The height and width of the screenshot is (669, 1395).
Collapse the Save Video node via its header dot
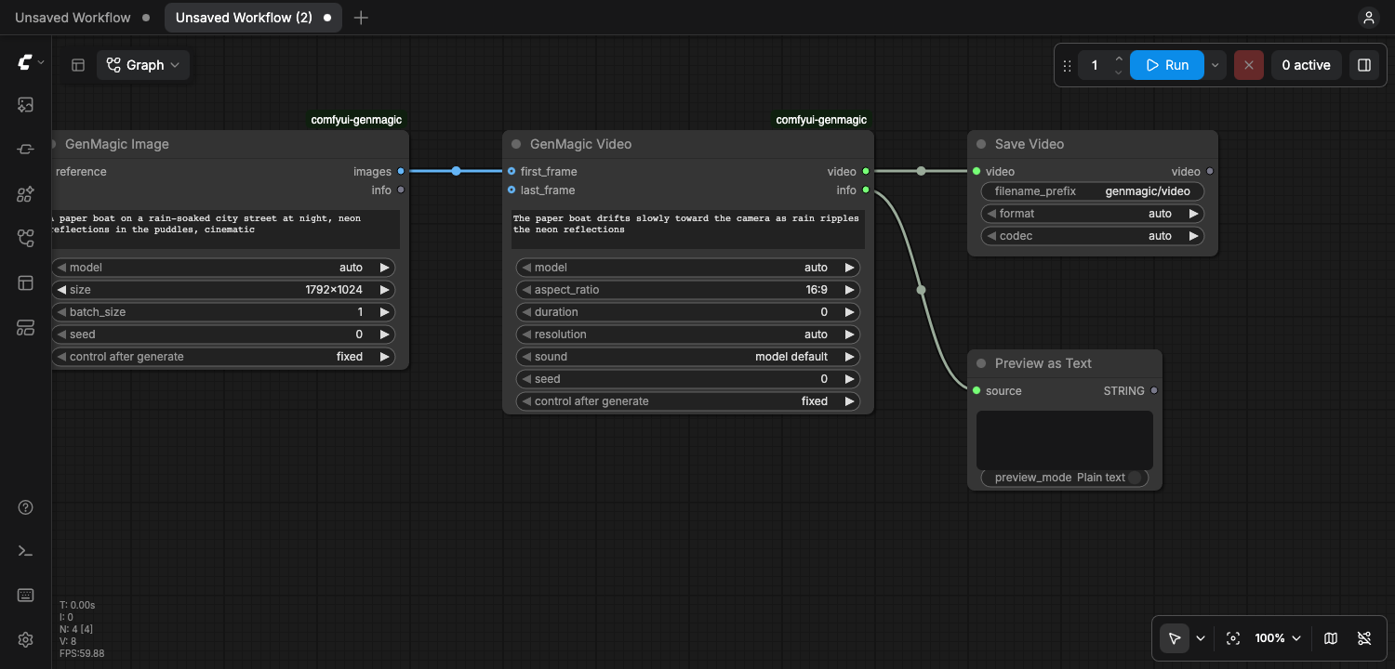(x=981, y=144)
